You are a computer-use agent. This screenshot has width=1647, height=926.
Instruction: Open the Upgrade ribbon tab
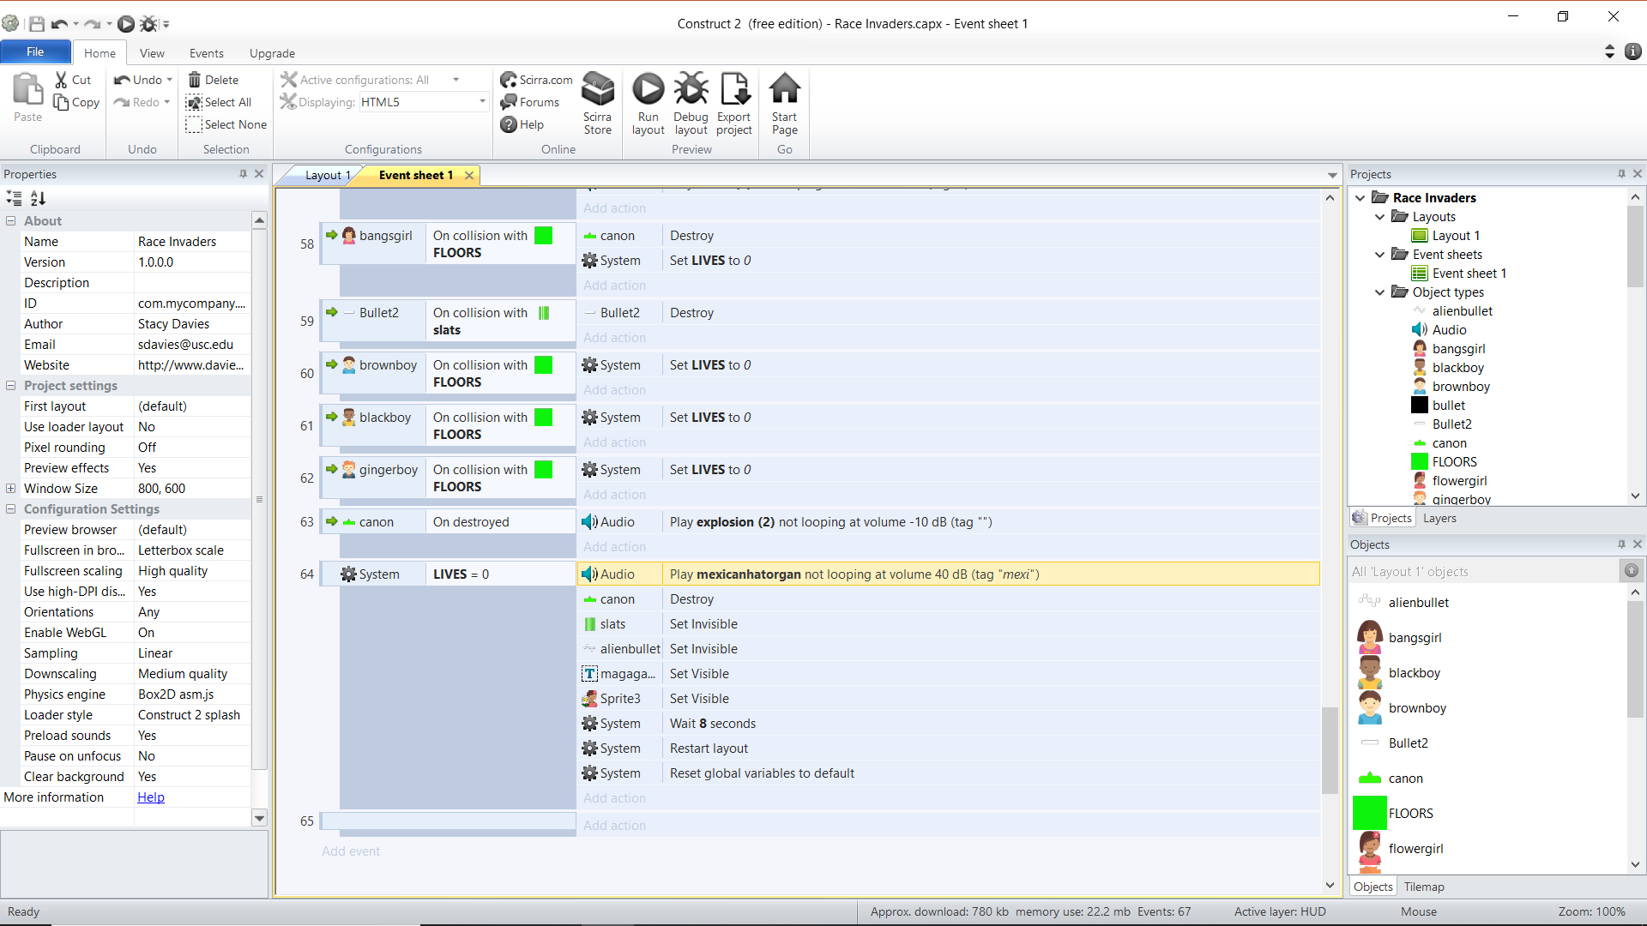(x=272, y=53)
